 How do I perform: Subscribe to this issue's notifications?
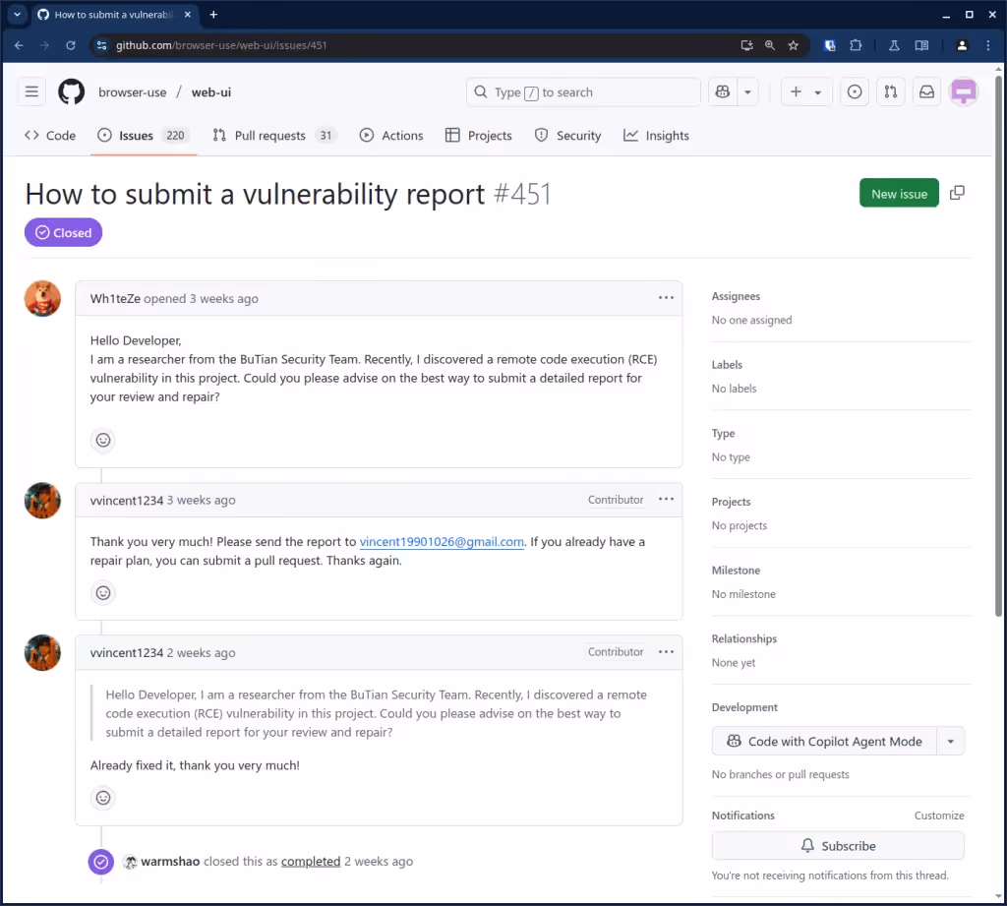pyautogui.click(x=838, y=846)
